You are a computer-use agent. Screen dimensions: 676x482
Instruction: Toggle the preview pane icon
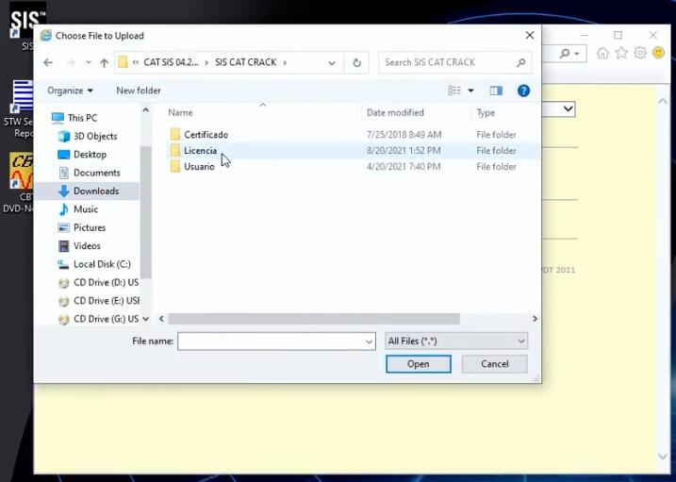pos(496,91)
